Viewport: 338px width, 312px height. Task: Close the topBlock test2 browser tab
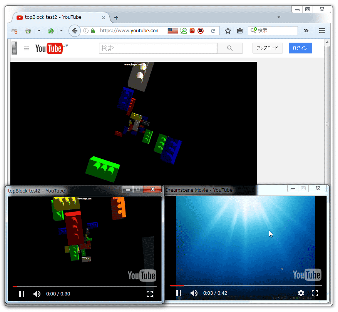point(104,18)
